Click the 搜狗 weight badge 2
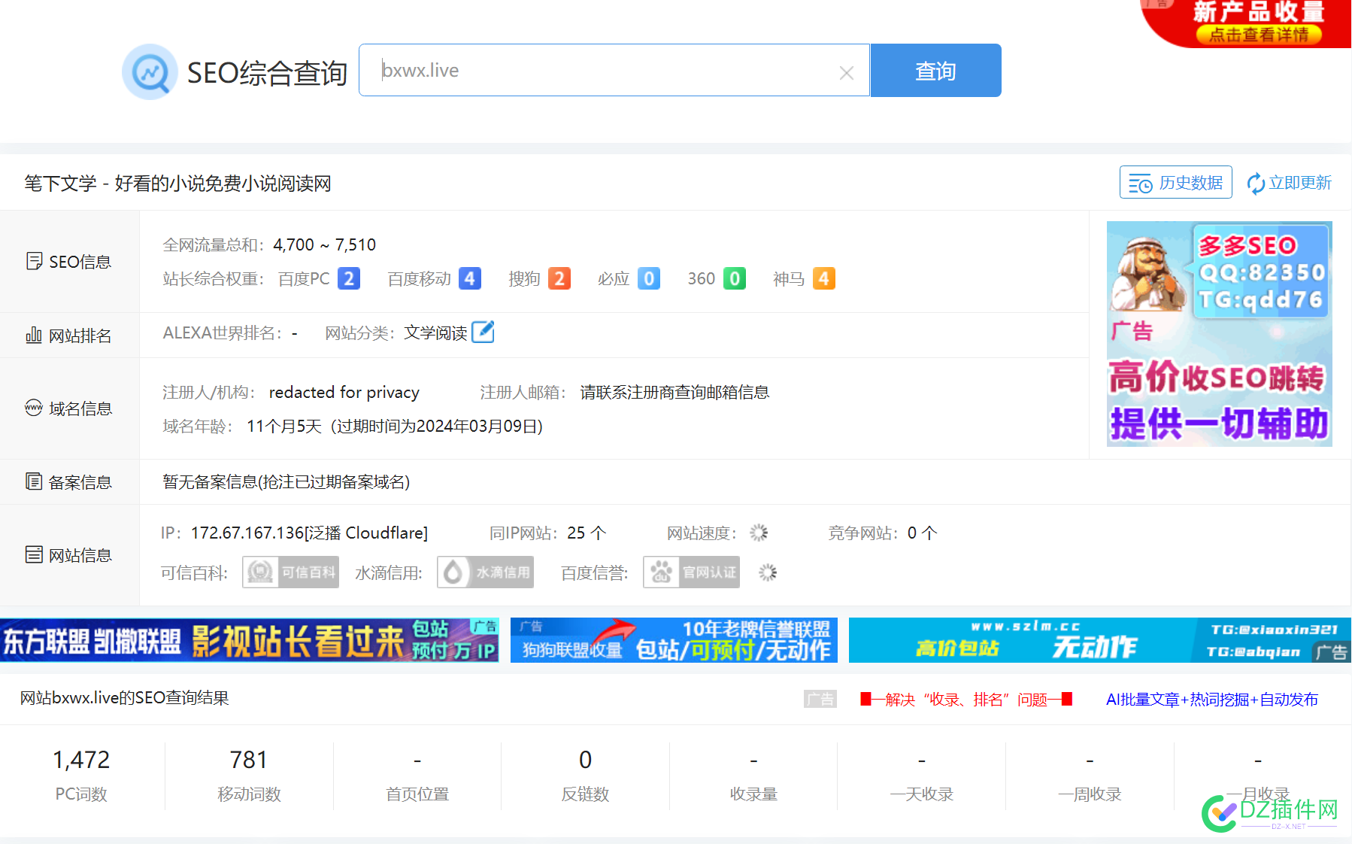Screen dimensions: 1352x844 point(559,279)
